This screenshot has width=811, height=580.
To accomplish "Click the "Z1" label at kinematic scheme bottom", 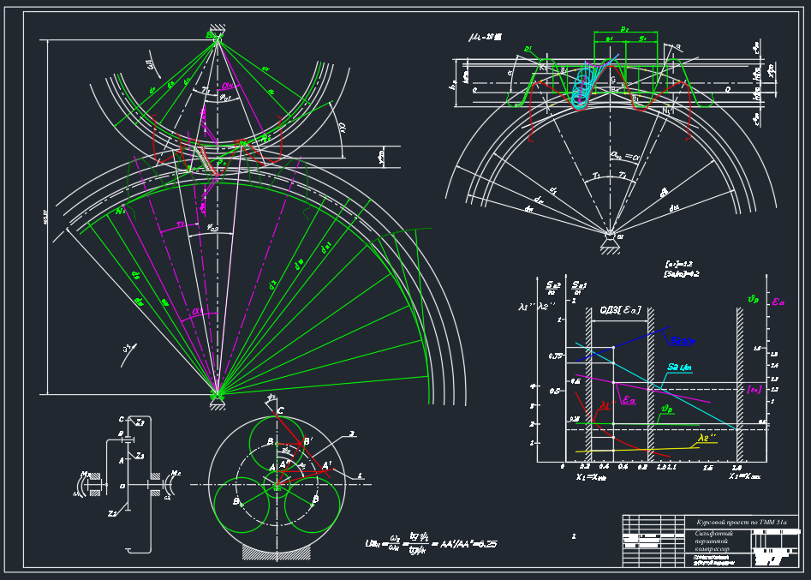I will (x=112, y=513).
